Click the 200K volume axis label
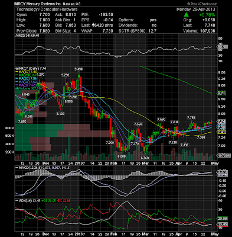The width and height of the screenshot is (232, 237). [x=10, y=152]
